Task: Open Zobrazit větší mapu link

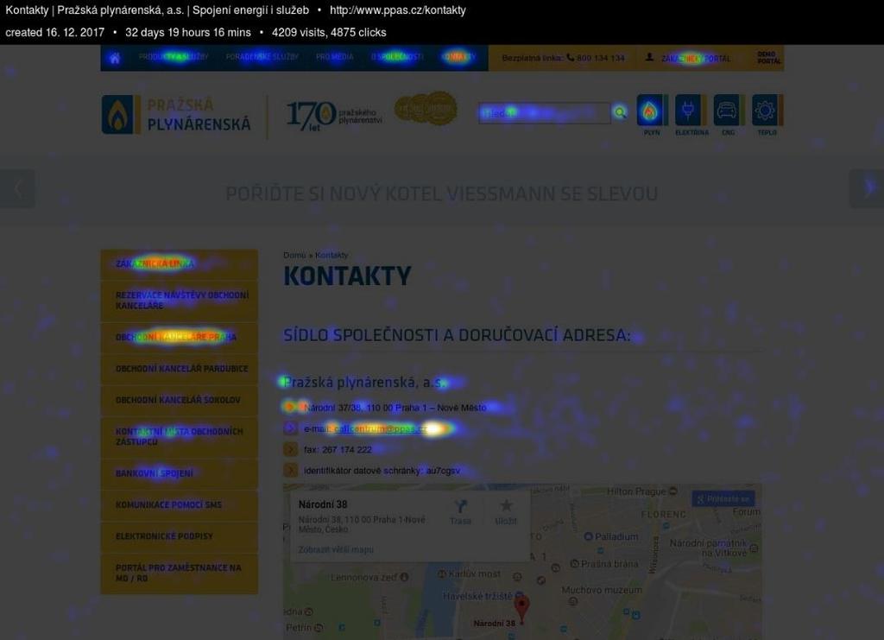Action: pyautogui.click(x=336, y=549)
